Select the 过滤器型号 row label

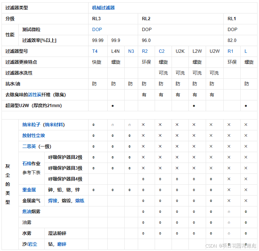pyautogui.click(x=17, y=51)
